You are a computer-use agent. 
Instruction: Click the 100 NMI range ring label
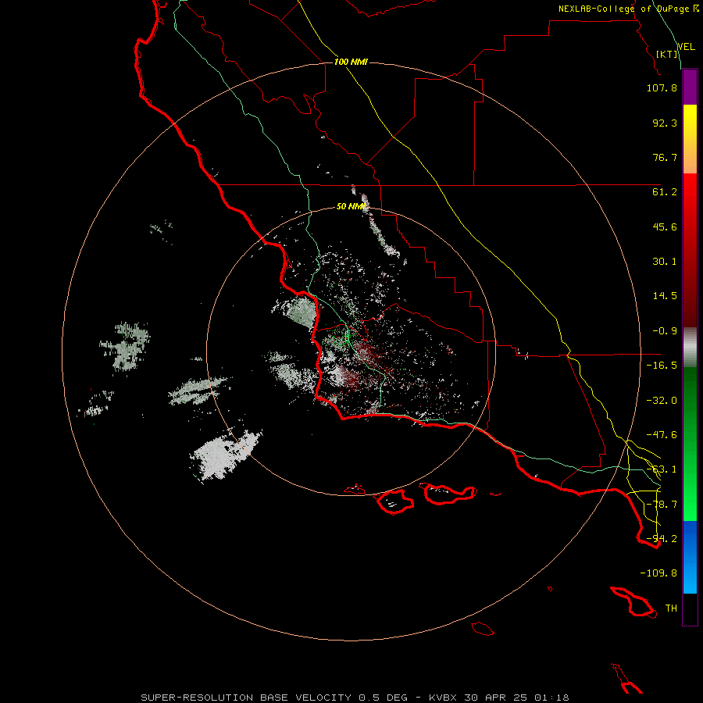tap(351, 62)
